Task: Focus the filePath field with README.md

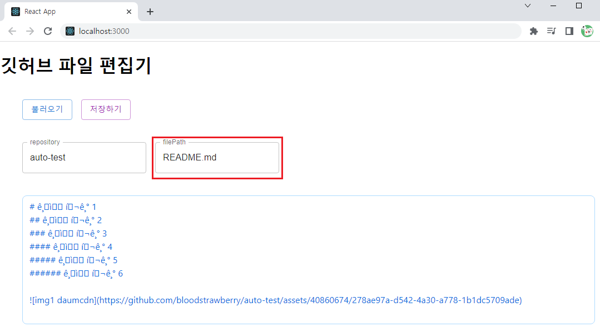Action: pos(217,157)
